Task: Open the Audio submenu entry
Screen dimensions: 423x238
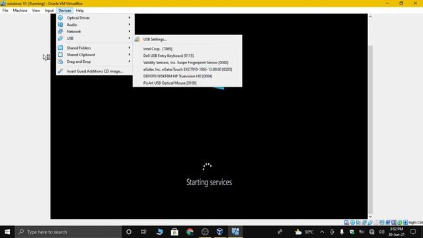Action: tap(94, 24)
